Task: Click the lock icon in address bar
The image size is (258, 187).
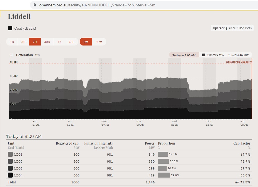Action: [x=35, y=5]
